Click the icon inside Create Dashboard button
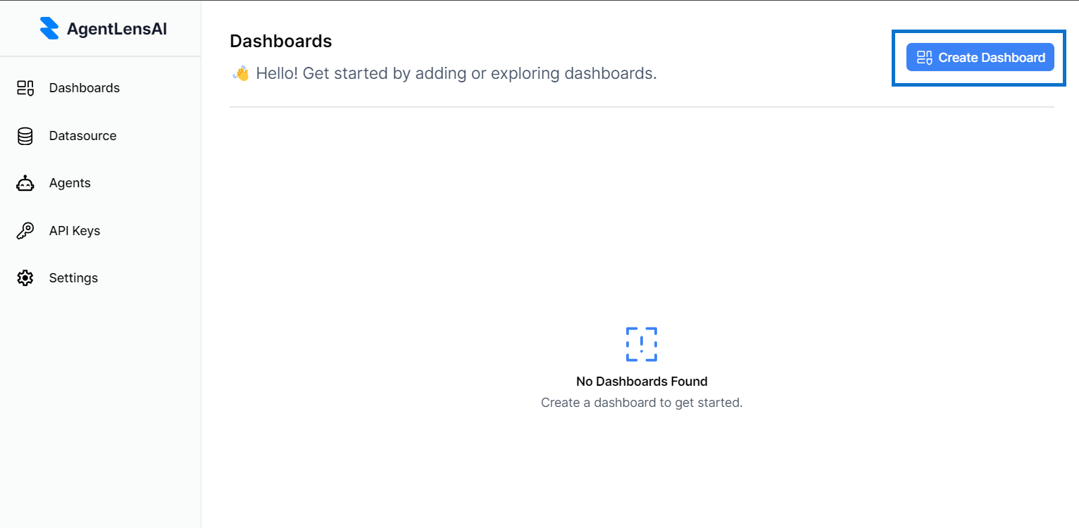Screen dimensions: 1079x528 (x=924, y=58)
